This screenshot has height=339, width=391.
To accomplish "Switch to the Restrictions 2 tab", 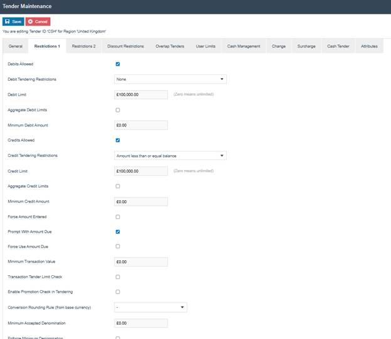I will (x=84, y=46).
